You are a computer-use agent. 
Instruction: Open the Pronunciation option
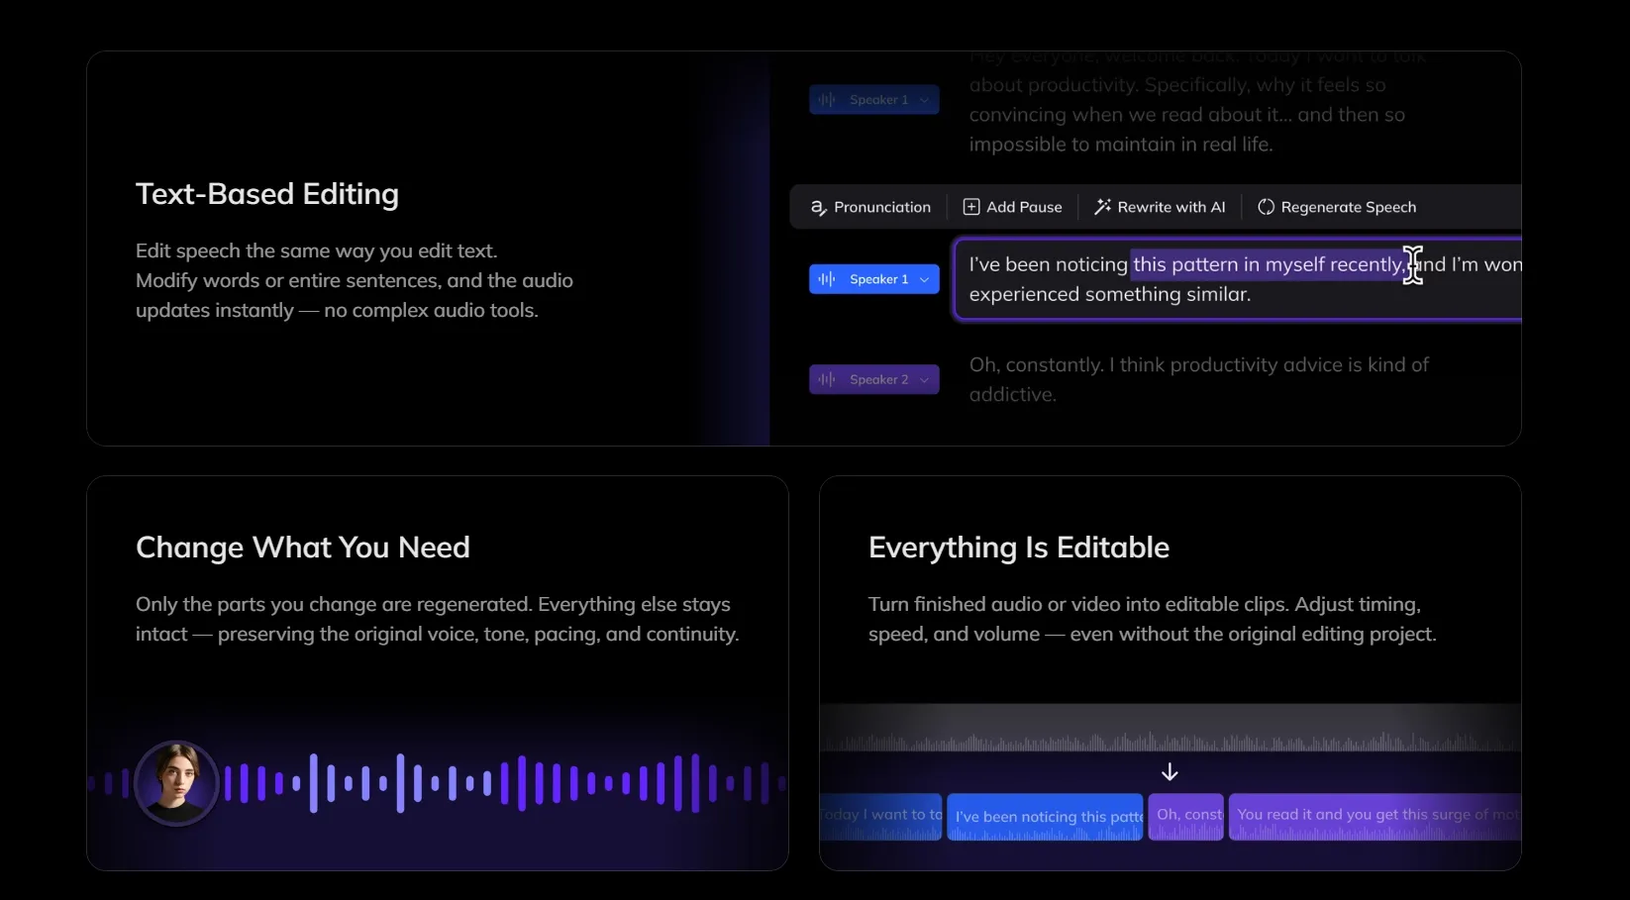tap(870, 207)
